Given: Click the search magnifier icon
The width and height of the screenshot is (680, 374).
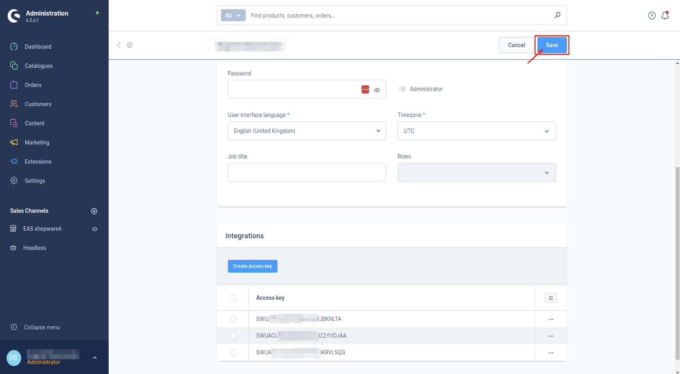Looking at the screenshot, I should (x=557, y=15).
